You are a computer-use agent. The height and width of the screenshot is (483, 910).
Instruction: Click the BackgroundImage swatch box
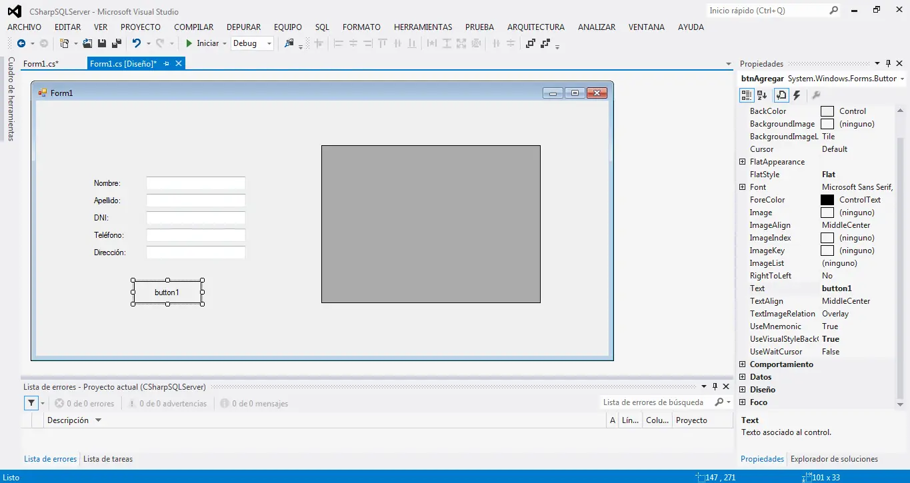tap(827, 124)
